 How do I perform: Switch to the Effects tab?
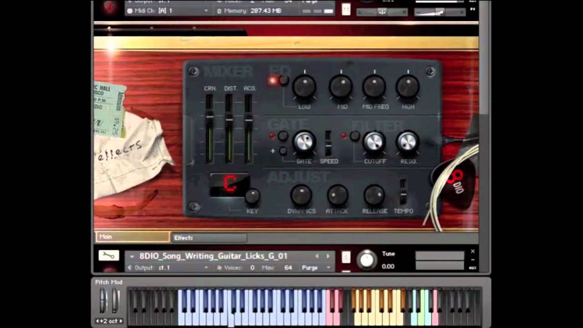[x=210, y=238]
